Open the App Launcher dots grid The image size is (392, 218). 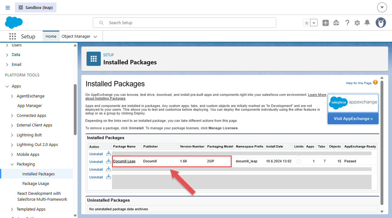pyautogui.click(x=12, y=36)
